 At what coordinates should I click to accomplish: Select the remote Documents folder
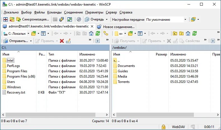126,66
